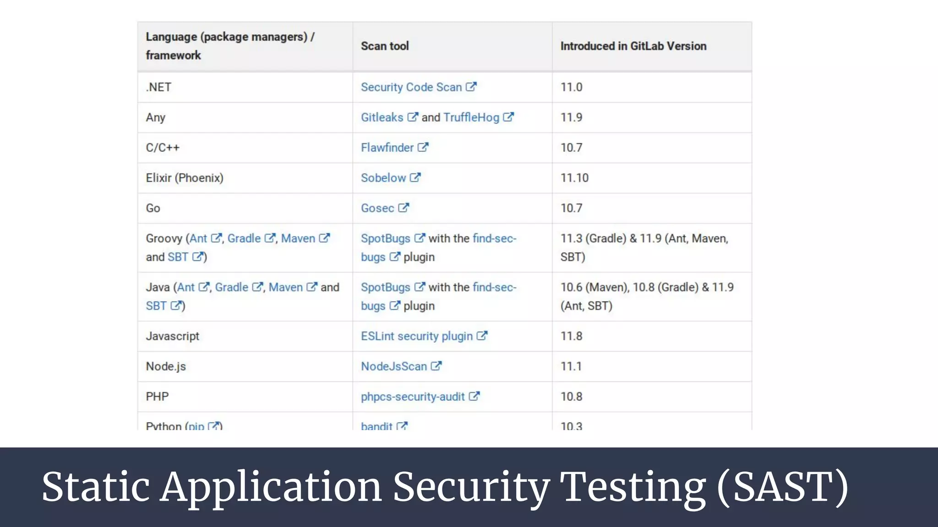Click external icon beside Security Code Scan
The width and height of the screenshot is (938, 527).
click(x=471, y=86)
